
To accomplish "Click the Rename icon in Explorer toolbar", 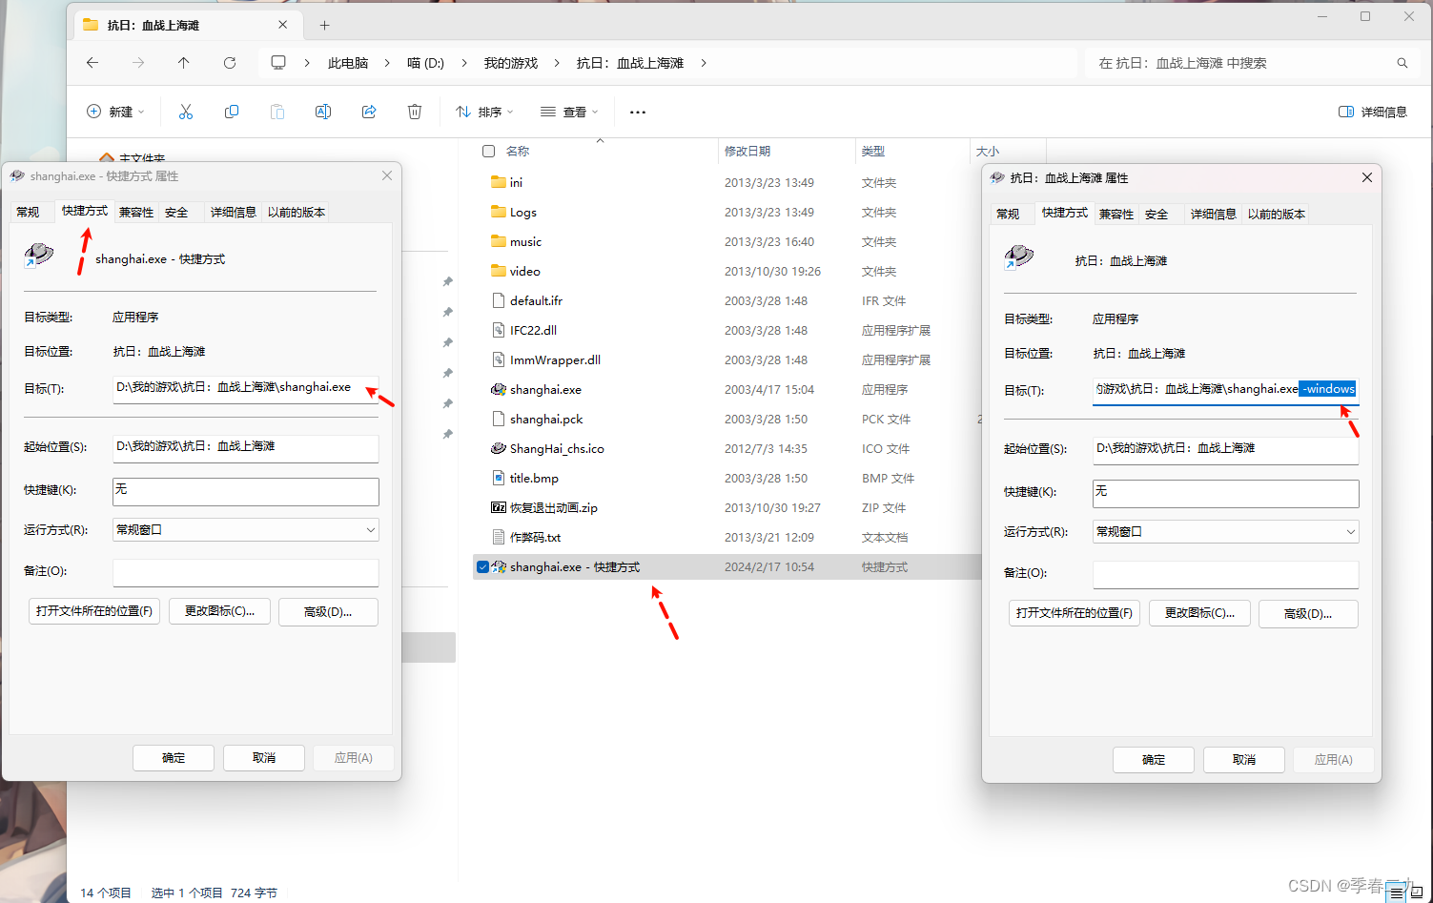I will 323,112.
